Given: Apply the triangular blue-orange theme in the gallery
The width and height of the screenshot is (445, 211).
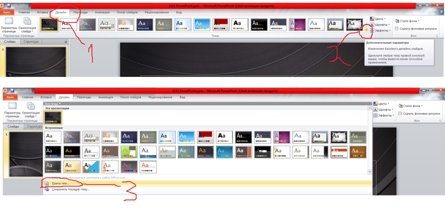Looking at the screenshot, I should click(x=91, y=167).
